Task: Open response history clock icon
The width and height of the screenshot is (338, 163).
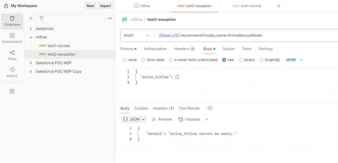Action: [210, 108]
